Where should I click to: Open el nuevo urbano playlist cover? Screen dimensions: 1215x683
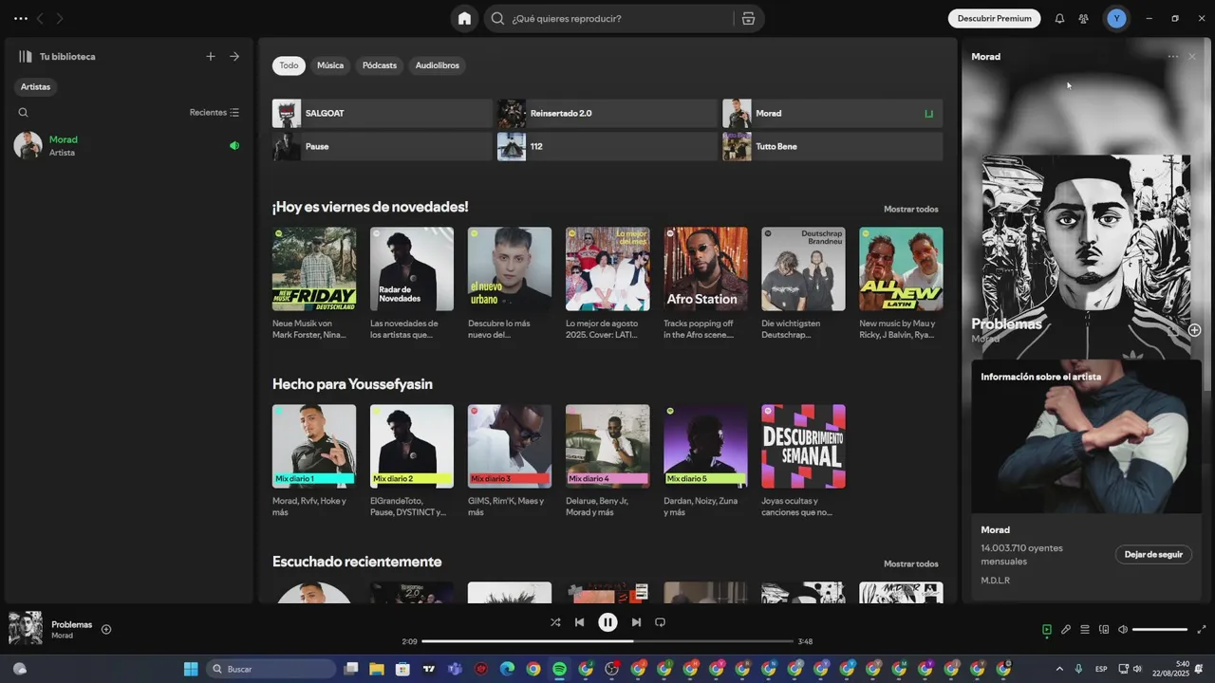(x=510, y=268)
